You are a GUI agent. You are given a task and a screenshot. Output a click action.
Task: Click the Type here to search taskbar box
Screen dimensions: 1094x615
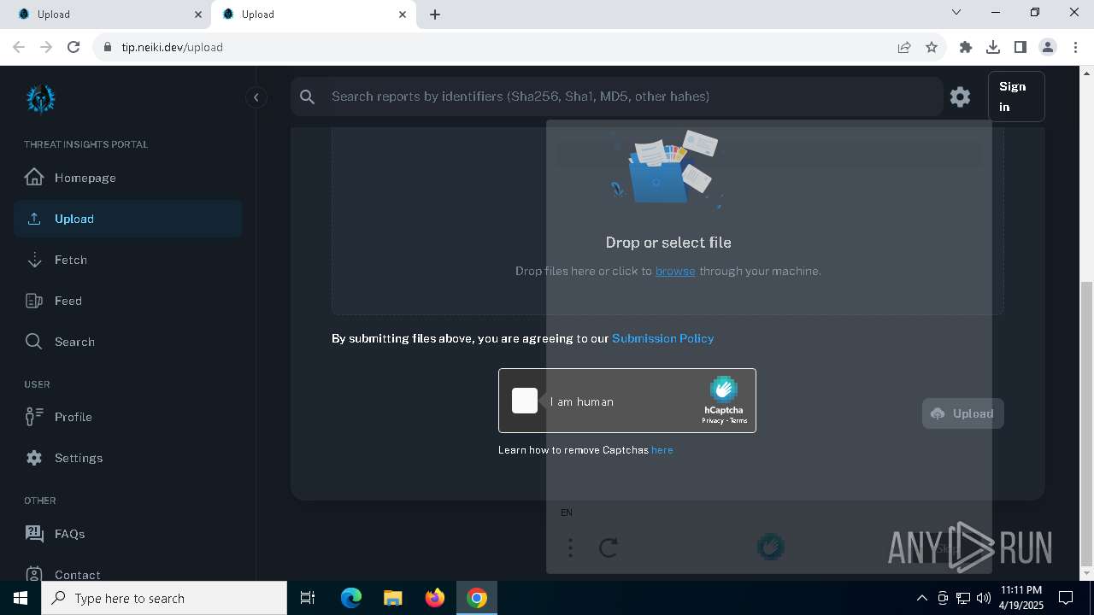[x=164, y=598]
